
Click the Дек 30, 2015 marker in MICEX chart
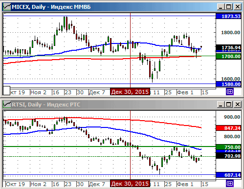pyautogui.click(x=130, y=92)
